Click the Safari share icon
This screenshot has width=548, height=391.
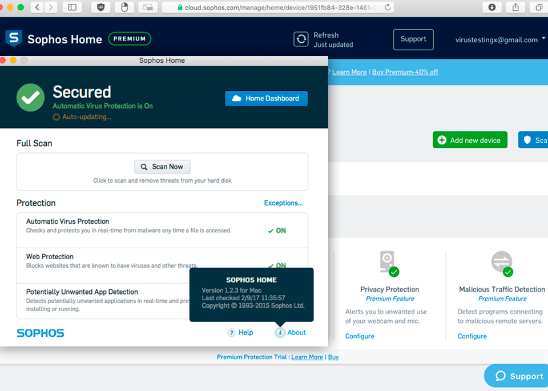click(515, 7)
